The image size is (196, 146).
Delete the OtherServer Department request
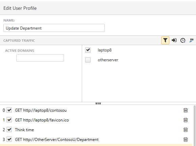click(186, 139)
